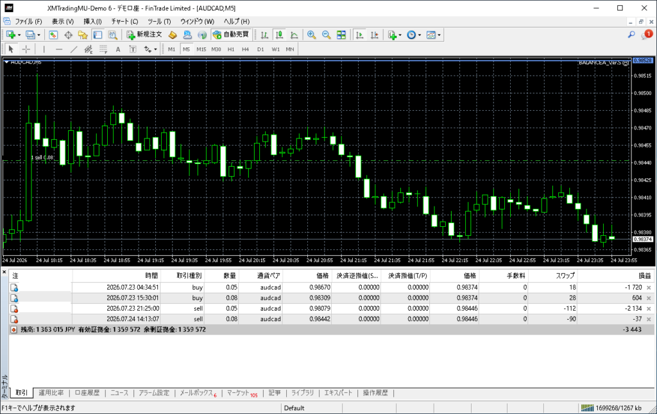The height and width of the screenshot is (414, 657).
Task: Open the tile windows layout icon
Action: point(341,35)
